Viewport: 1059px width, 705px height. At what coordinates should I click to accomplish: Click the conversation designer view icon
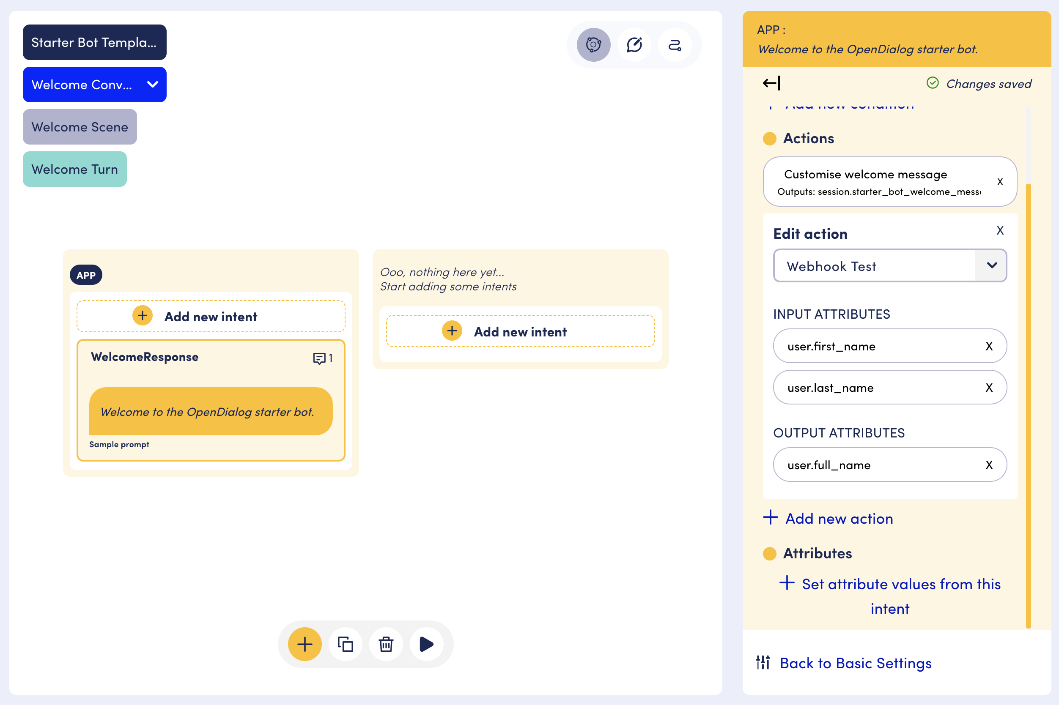pyautogui.click(x=593, y=45)
